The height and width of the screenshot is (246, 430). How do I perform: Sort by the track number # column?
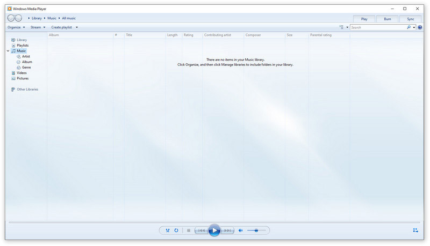(x=118, y=35)
